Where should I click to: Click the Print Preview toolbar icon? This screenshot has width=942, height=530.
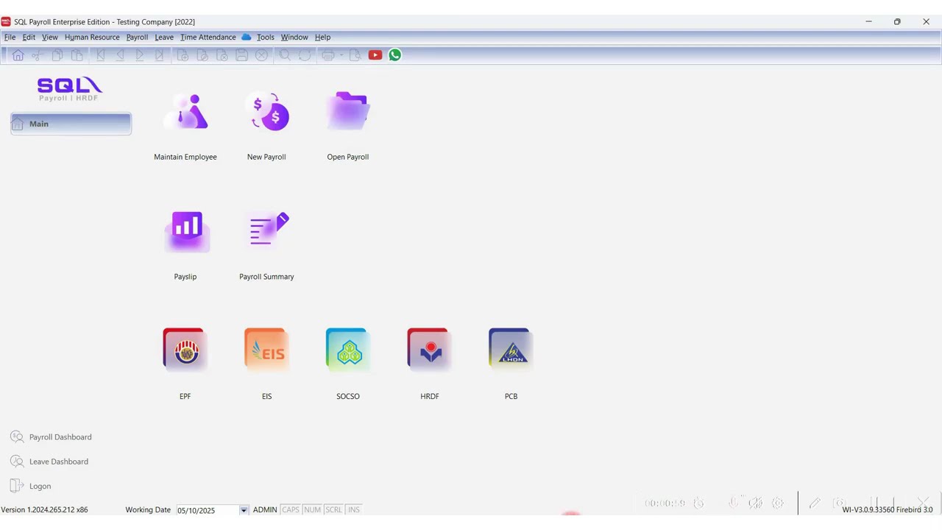tap(355, 55)
